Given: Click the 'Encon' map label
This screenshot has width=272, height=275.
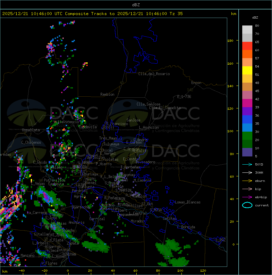Looking at the screenshot, I should click(x=196, y=83).
